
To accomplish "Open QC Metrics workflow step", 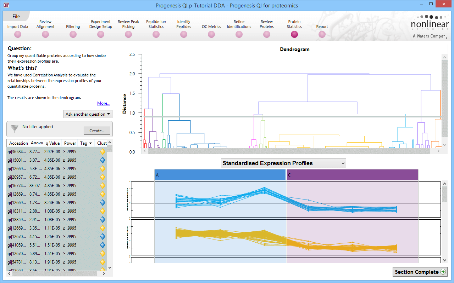I will 211,34.
